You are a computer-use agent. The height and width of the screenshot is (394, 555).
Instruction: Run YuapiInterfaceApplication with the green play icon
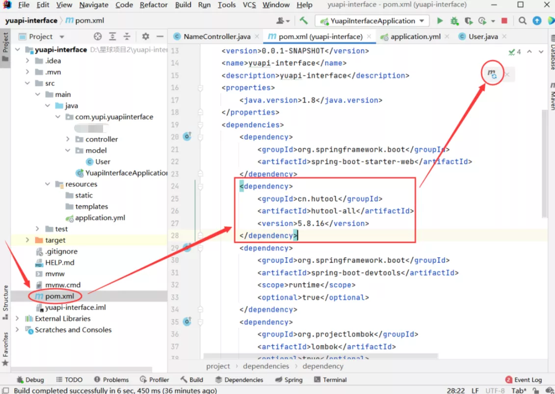440,21
